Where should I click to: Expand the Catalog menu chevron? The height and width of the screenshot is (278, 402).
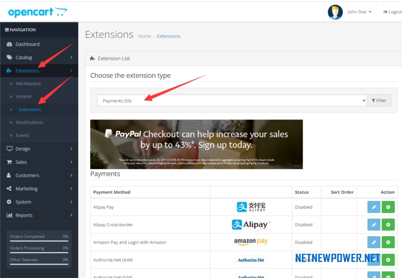71,58
